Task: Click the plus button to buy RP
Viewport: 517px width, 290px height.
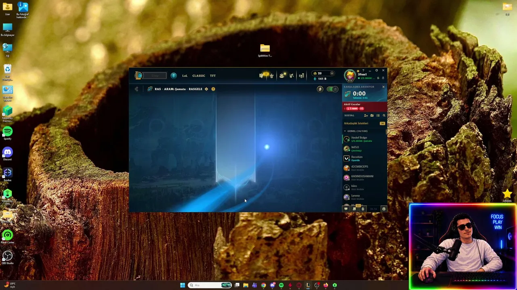Action: [332, 73]
